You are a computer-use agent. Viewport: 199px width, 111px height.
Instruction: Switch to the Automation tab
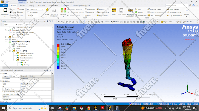tap(54, 6)
